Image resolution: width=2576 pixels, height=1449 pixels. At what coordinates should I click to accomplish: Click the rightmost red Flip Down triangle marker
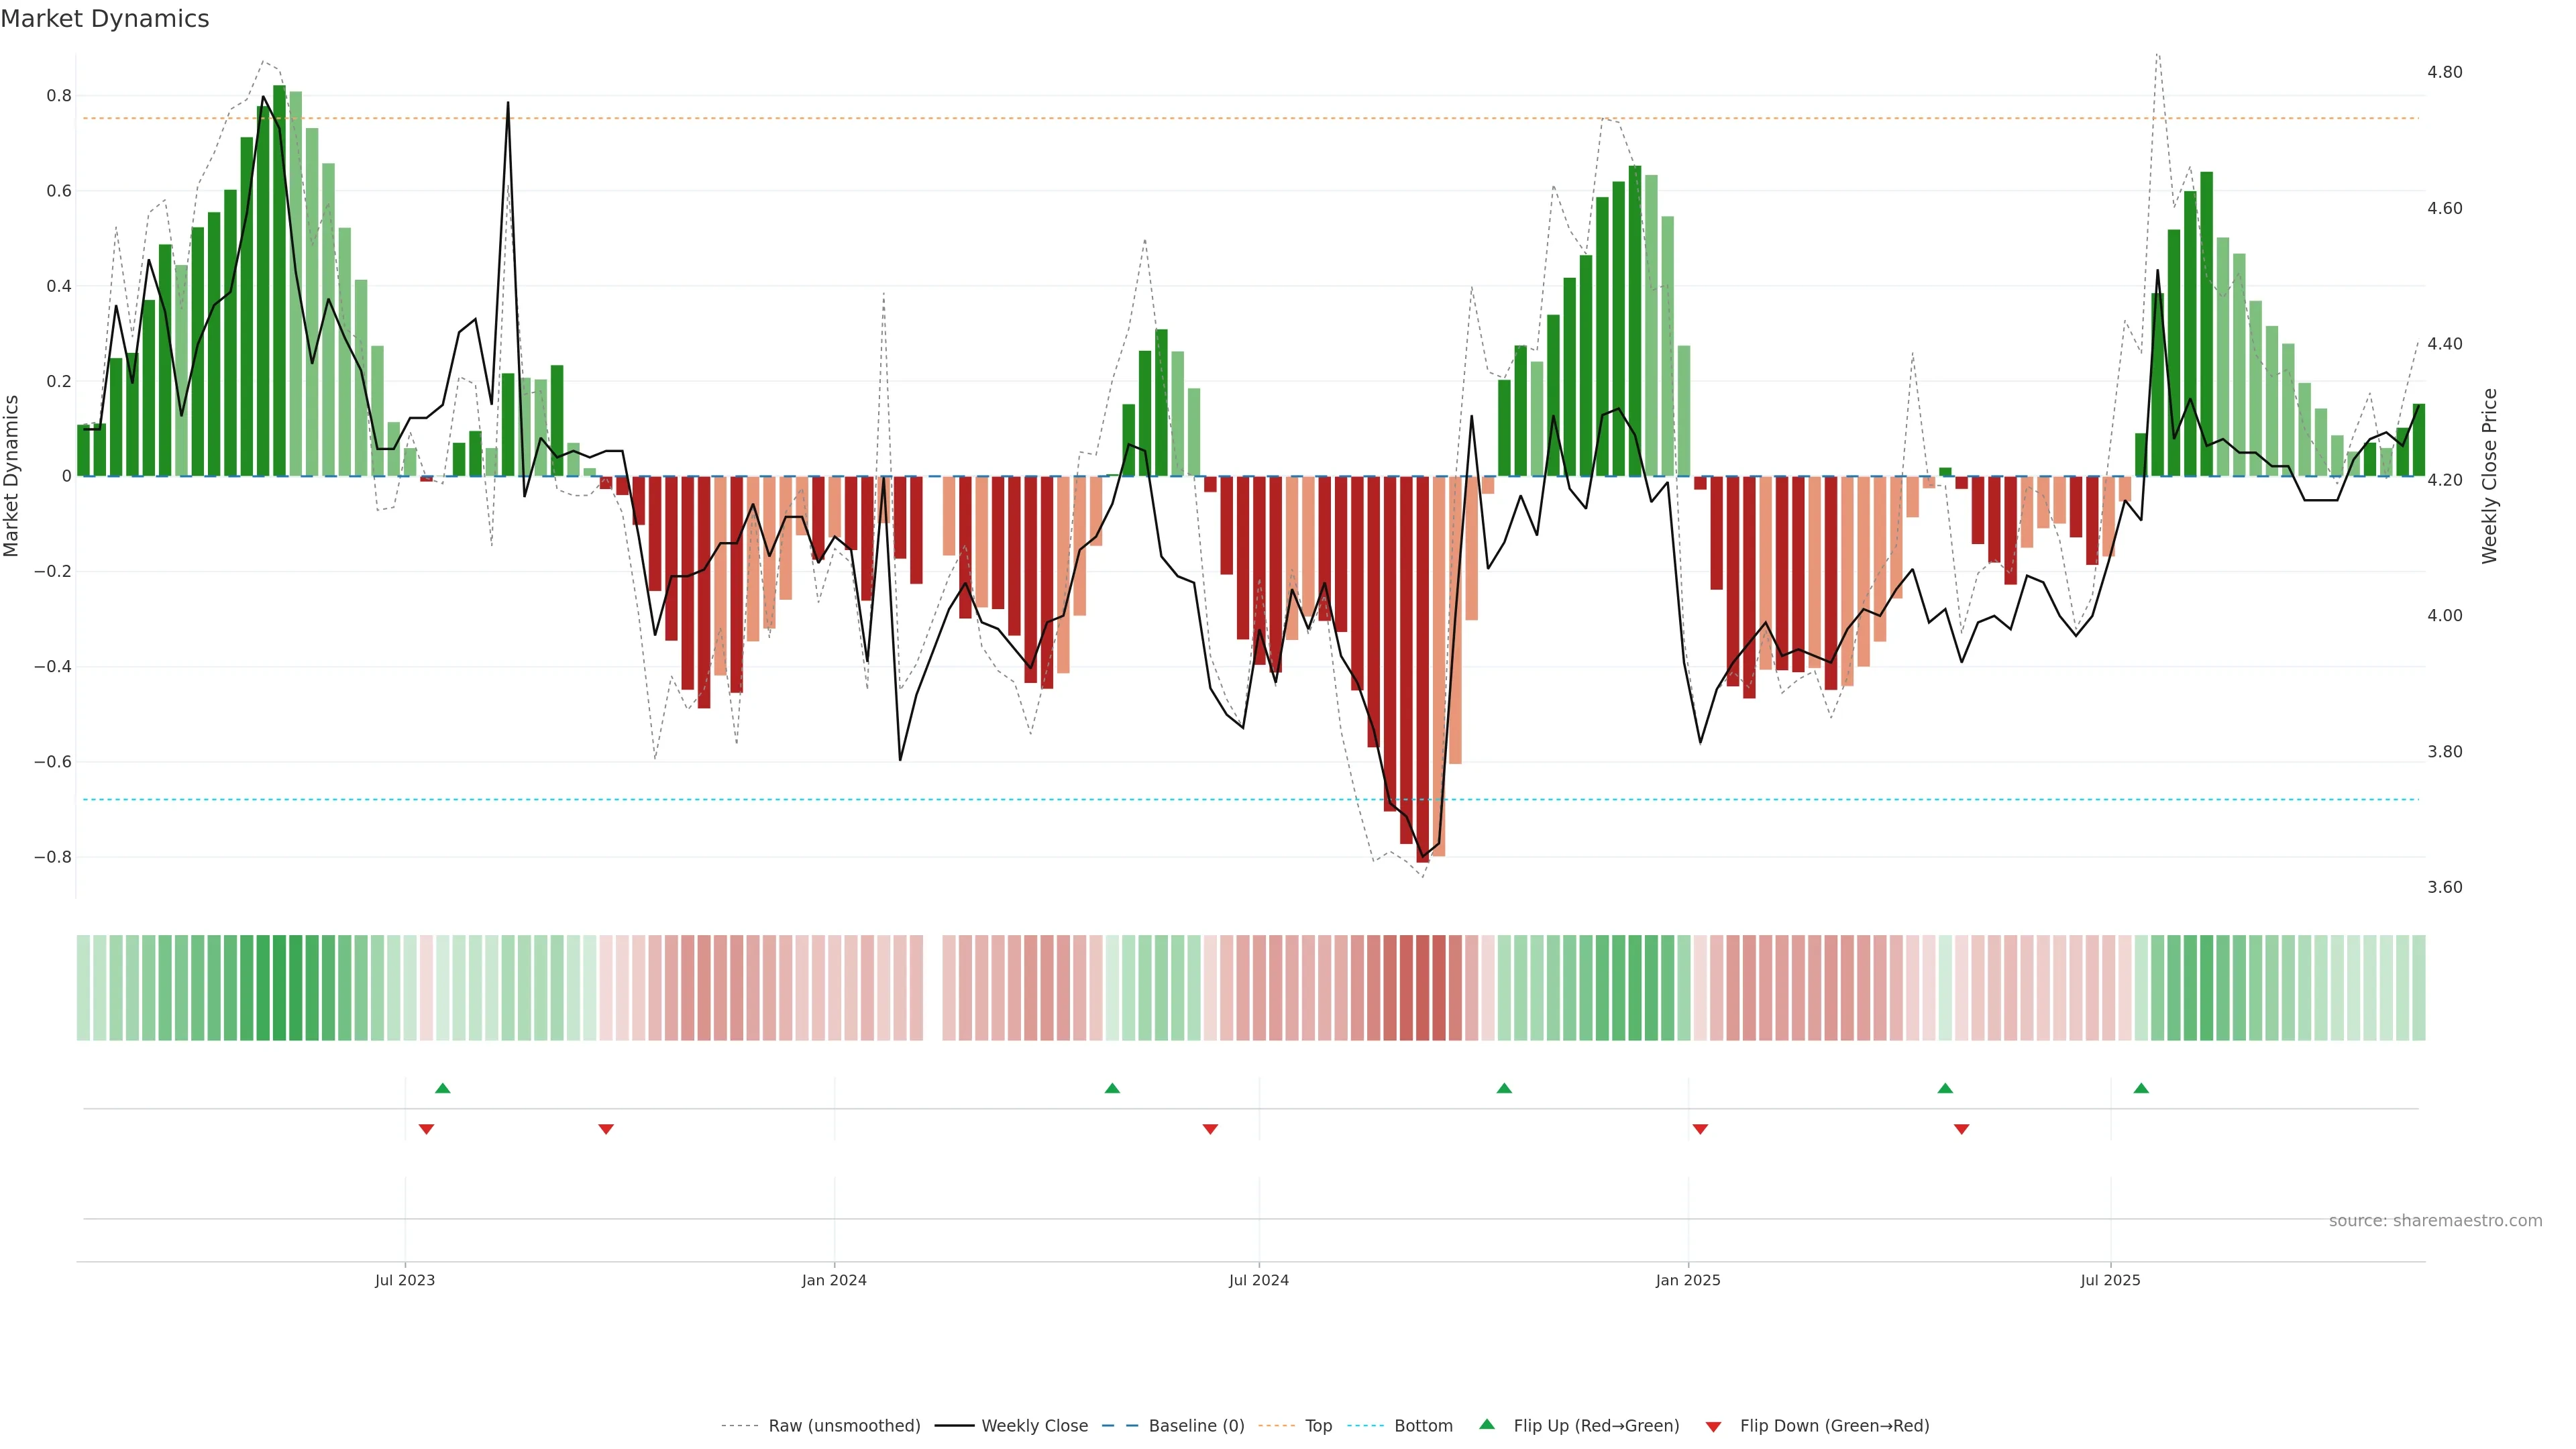tap(1961, 1129)
